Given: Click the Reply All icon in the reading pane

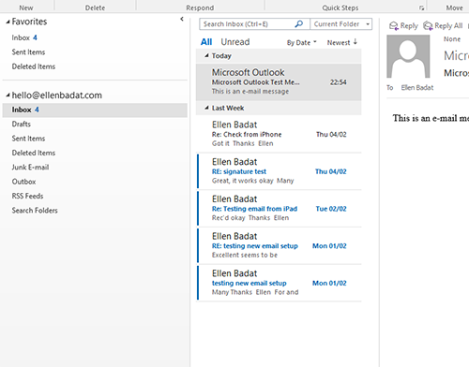Looking at the screenshot, I should tap(428, 25).
